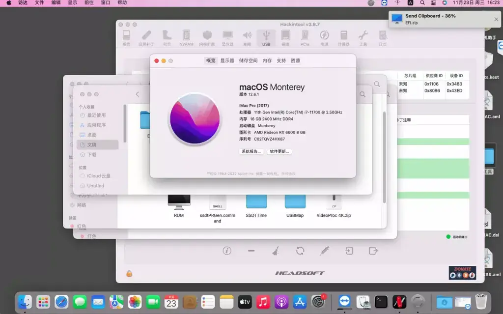Click the broom clear icon in Hackintool
The width and height of the screenshot is (503, 314).
click(276, 251)
